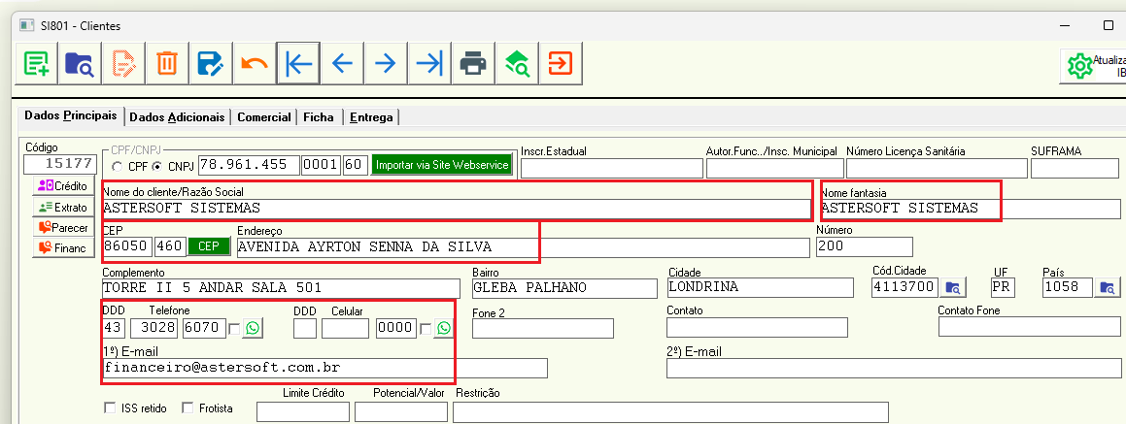Switch to Dados Principais tab
This screenshot has width=1126, height=424.
pyautogui.click(x=70, y=115)
